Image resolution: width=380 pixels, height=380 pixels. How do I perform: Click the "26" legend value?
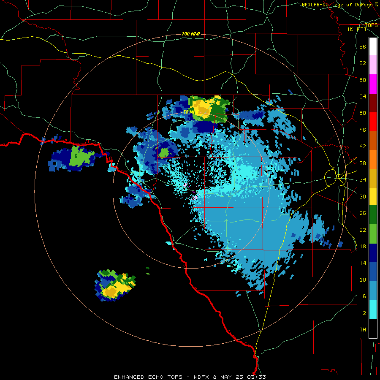pos(363,213)
